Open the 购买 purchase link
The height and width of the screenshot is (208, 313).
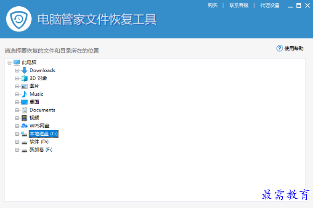click(x=212, y=5)
